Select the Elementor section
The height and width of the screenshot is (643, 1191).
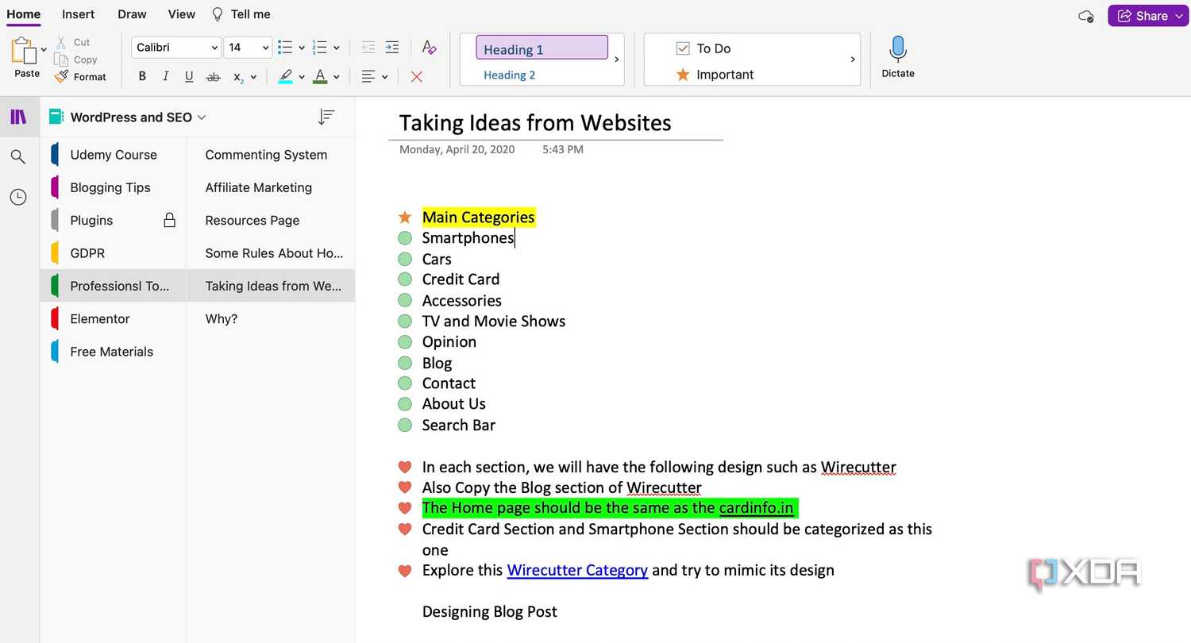pyautogui.click(x=113, y=318)
